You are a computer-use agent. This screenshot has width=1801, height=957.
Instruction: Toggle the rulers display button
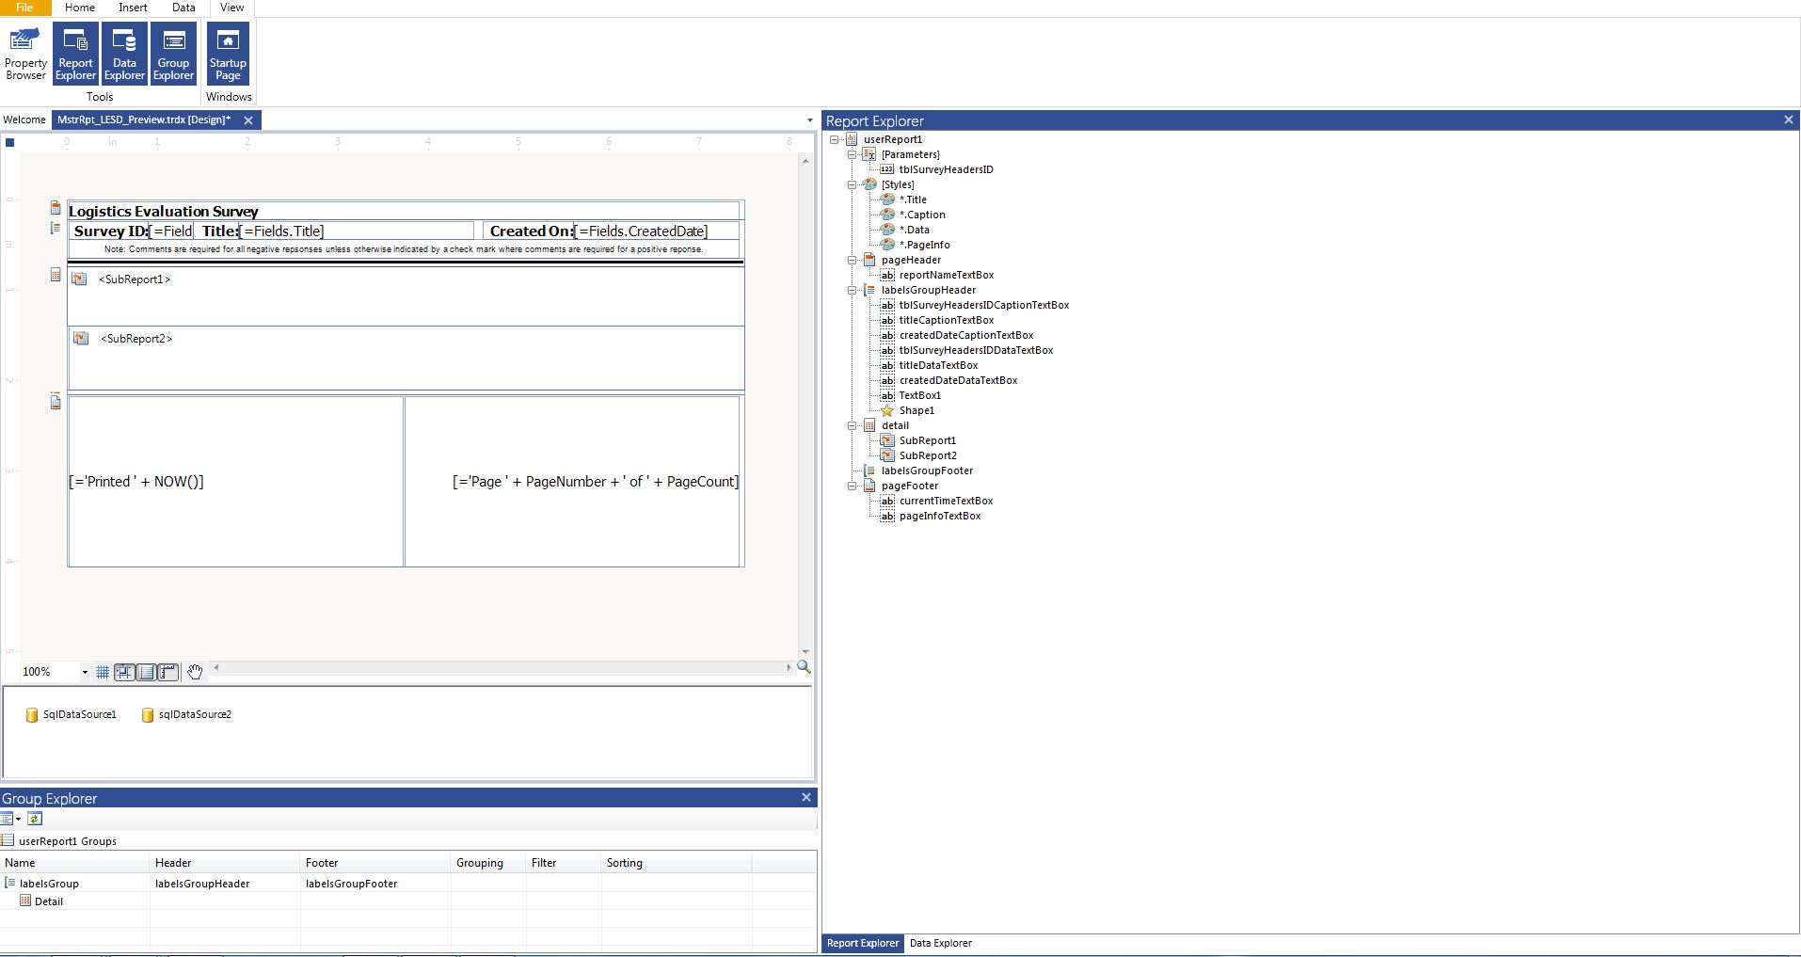click(x=167, y=672)
